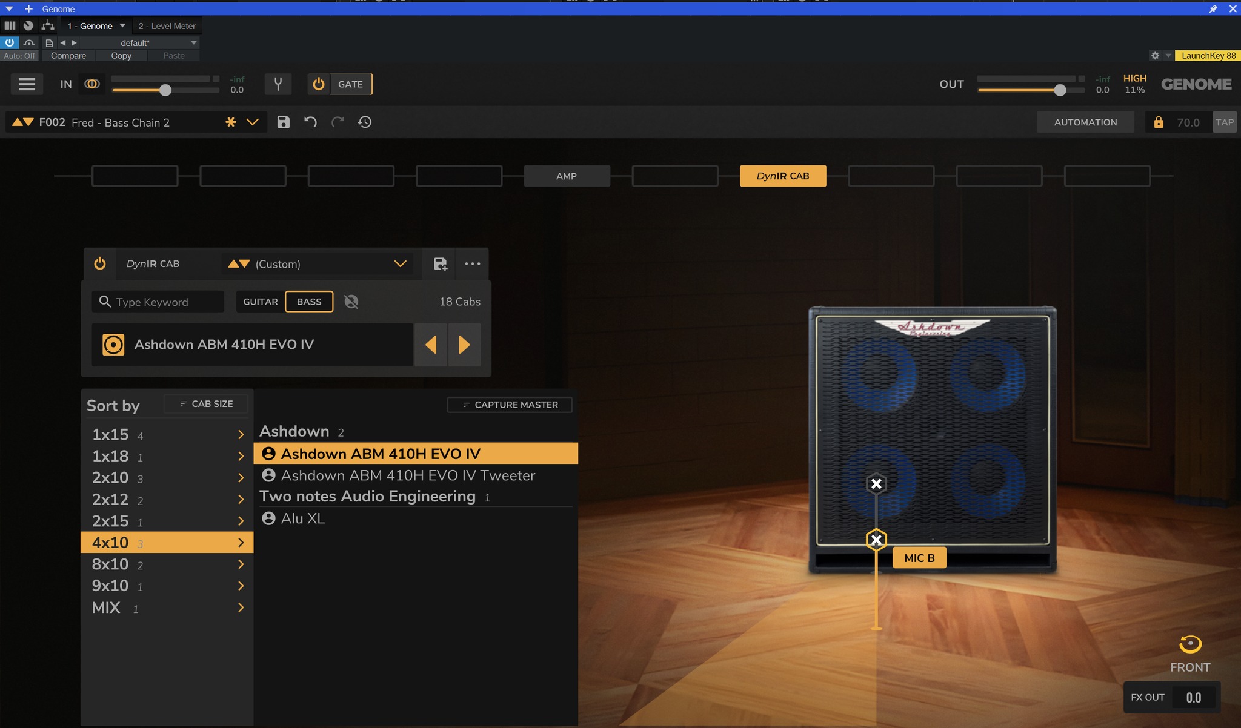1241x728 pixels.
Task: Click the Compare button
Action: coord(68,56)
